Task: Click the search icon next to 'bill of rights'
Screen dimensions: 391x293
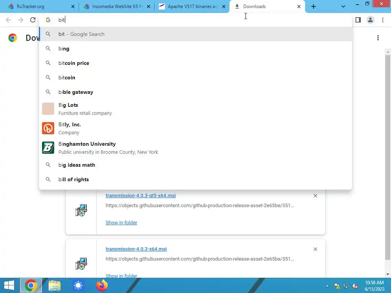Action: click(x=48, y=179)
